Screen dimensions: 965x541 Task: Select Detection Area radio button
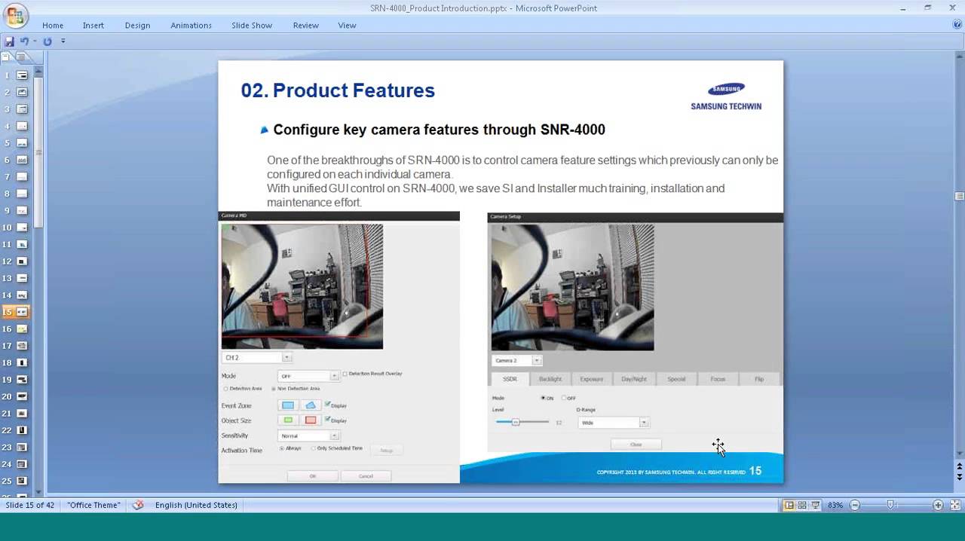(x=225, y=389)
